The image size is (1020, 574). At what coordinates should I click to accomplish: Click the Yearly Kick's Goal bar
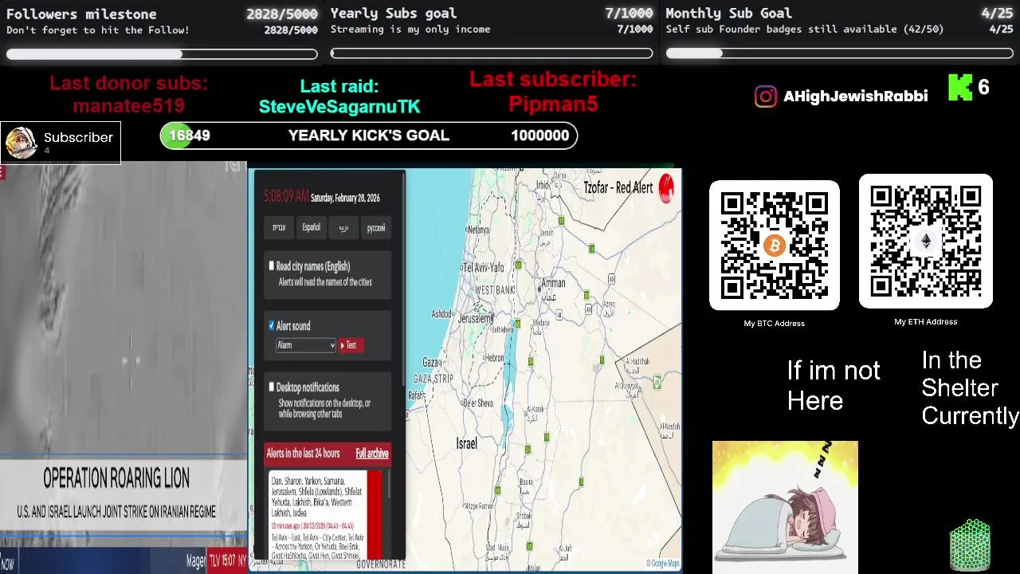pos(369,136)
